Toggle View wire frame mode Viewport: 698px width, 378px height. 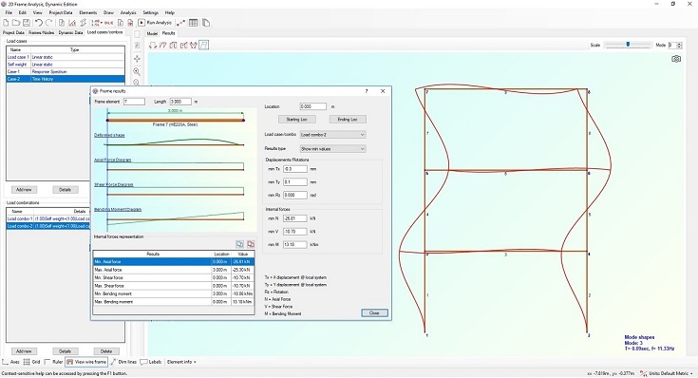coord(86,362)
